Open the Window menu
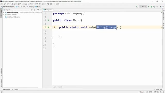The height and width of the screenshot is (93, 165). (x=53, y=4)
